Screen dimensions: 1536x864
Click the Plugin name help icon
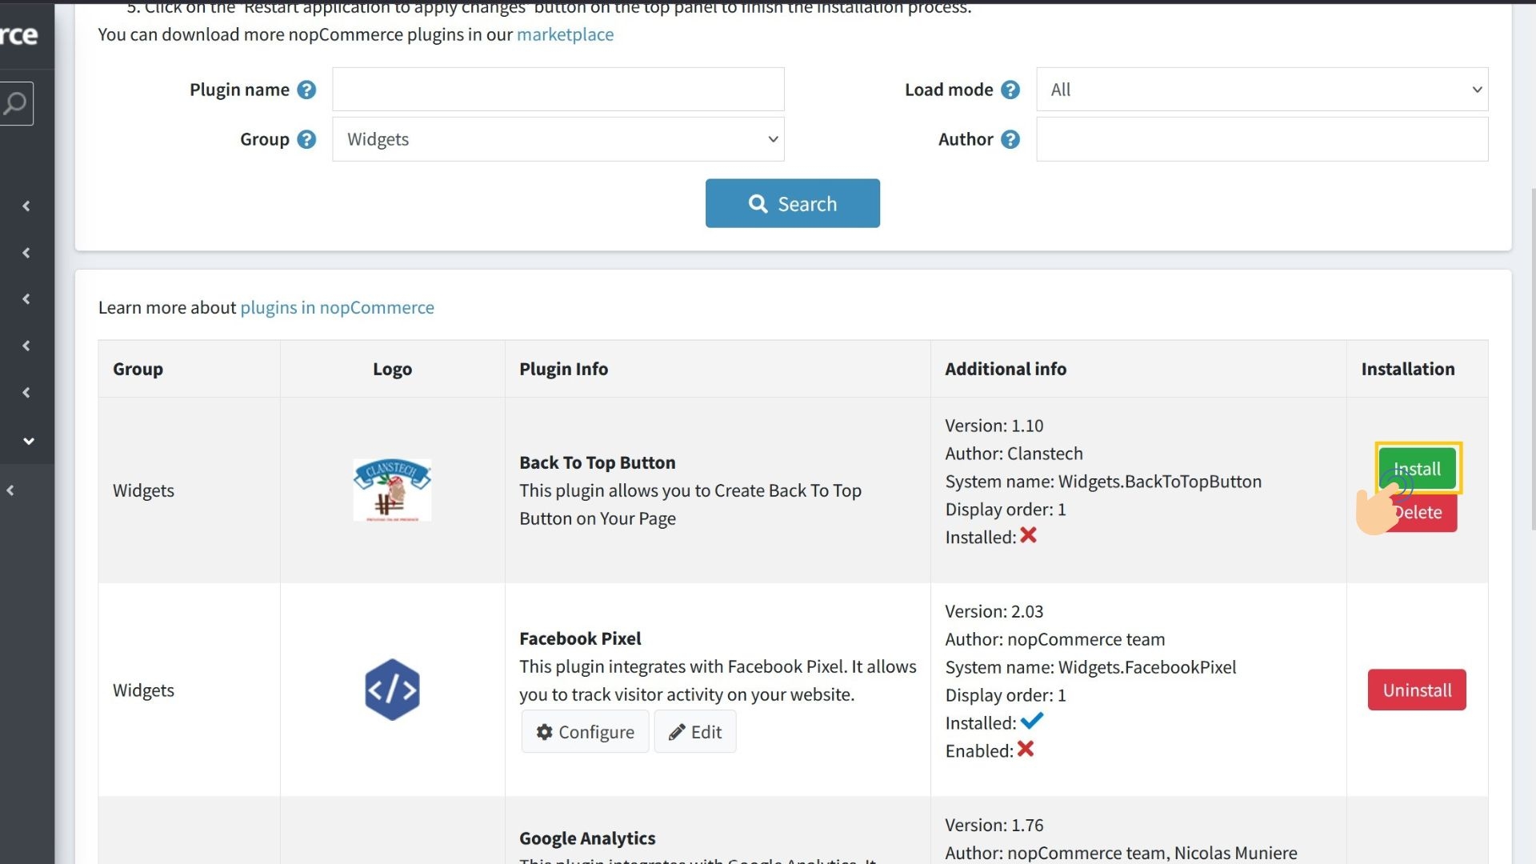[x=306, y=90]
